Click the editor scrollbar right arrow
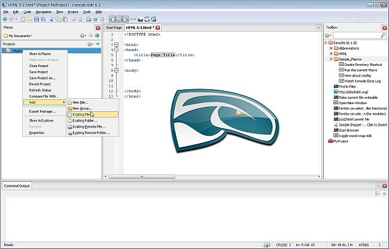 coord(319,177)
